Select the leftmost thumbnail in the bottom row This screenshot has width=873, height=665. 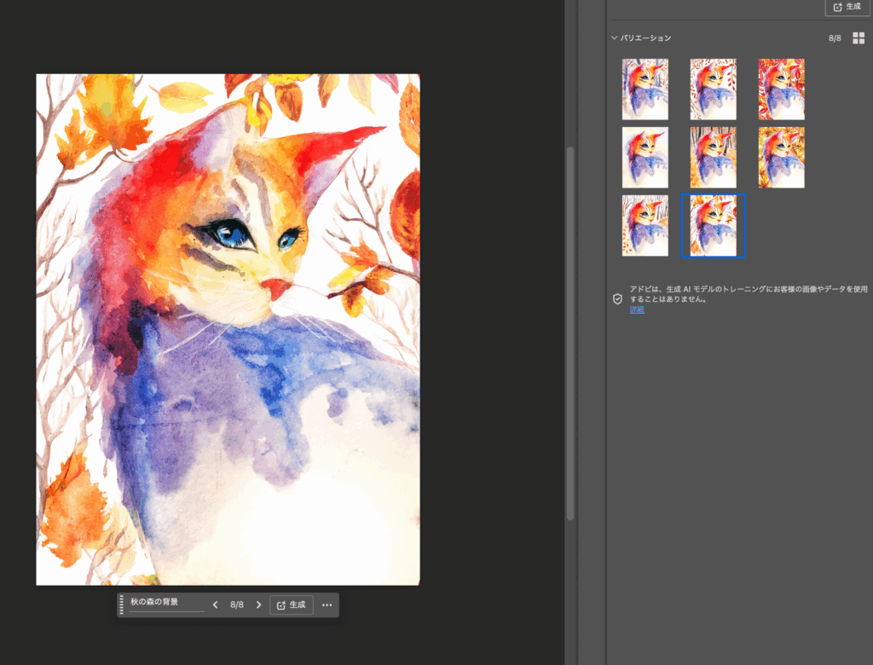(645, 225)
